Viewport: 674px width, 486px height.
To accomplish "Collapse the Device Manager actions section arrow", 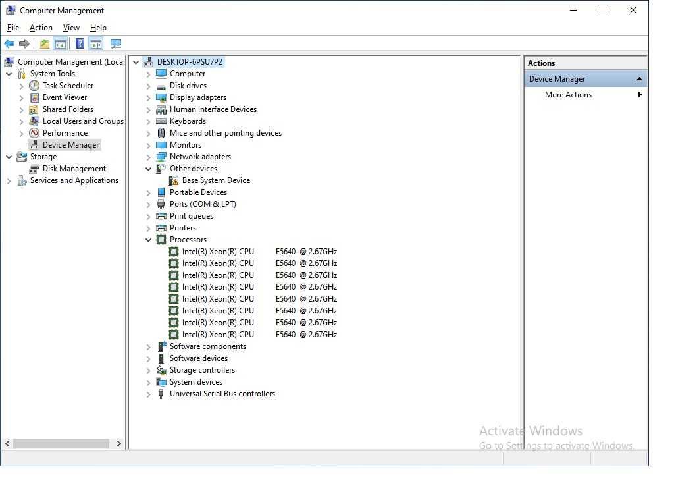I will pos(639,79).
